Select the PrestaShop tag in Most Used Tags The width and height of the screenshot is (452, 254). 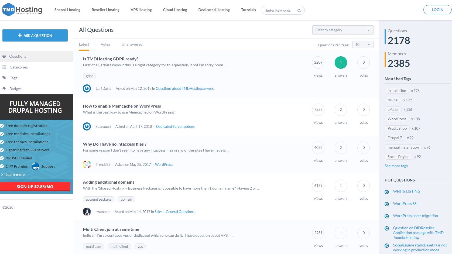(x=397, y=128)
